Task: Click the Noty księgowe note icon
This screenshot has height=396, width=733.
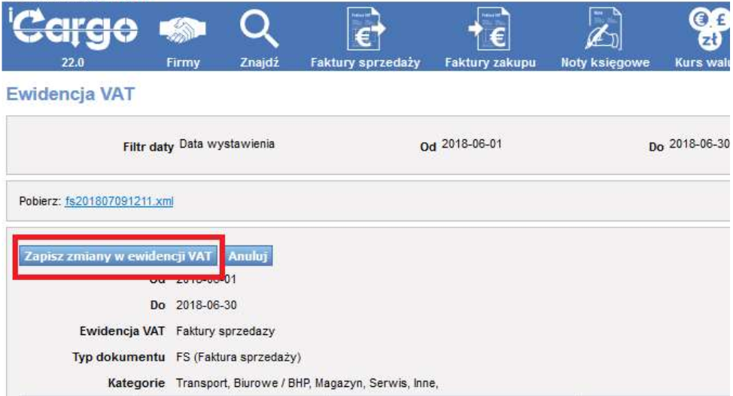Action: click(604, 29)
